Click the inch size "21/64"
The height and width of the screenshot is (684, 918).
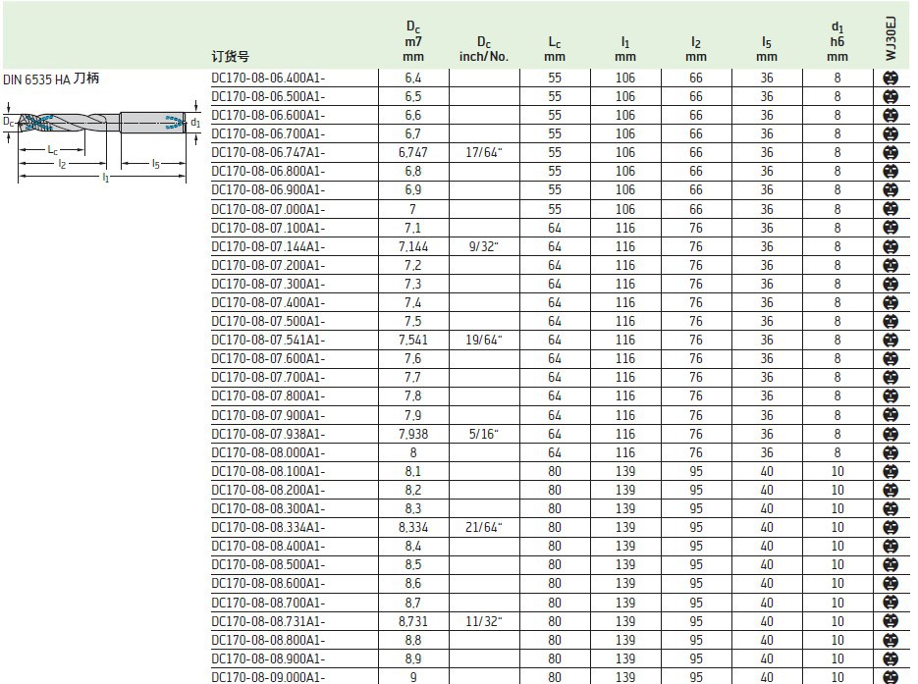pyautogui.click(x=484, y=528)
